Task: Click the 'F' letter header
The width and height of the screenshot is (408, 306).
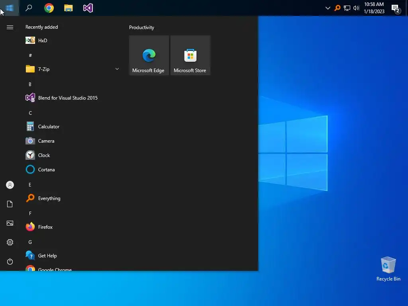Action: [30, 214]
